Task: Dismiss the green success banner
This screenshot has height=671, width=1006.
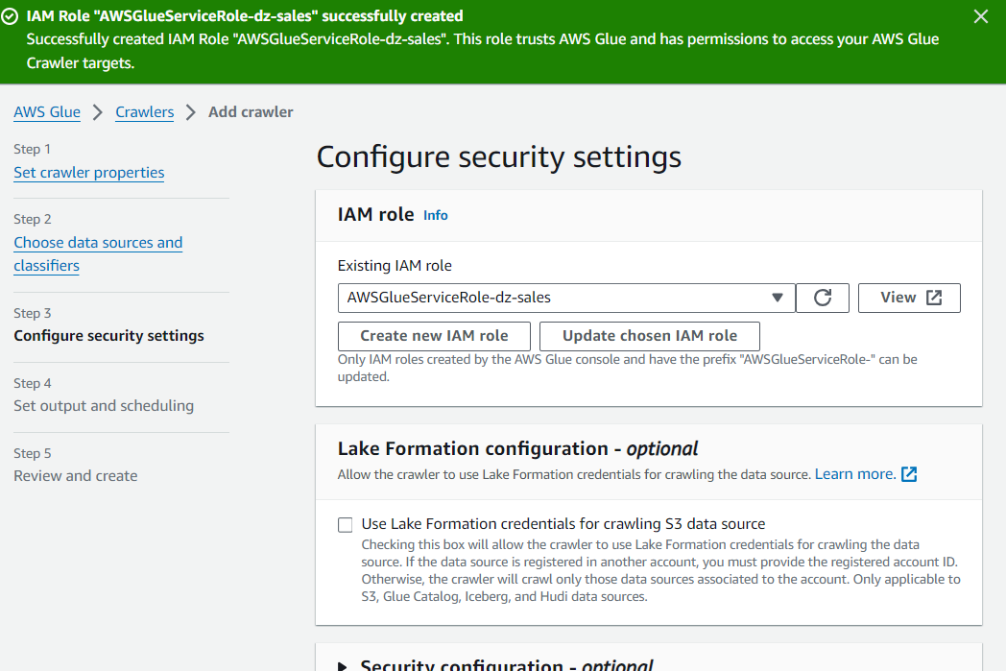Action: tap(980, 16)
